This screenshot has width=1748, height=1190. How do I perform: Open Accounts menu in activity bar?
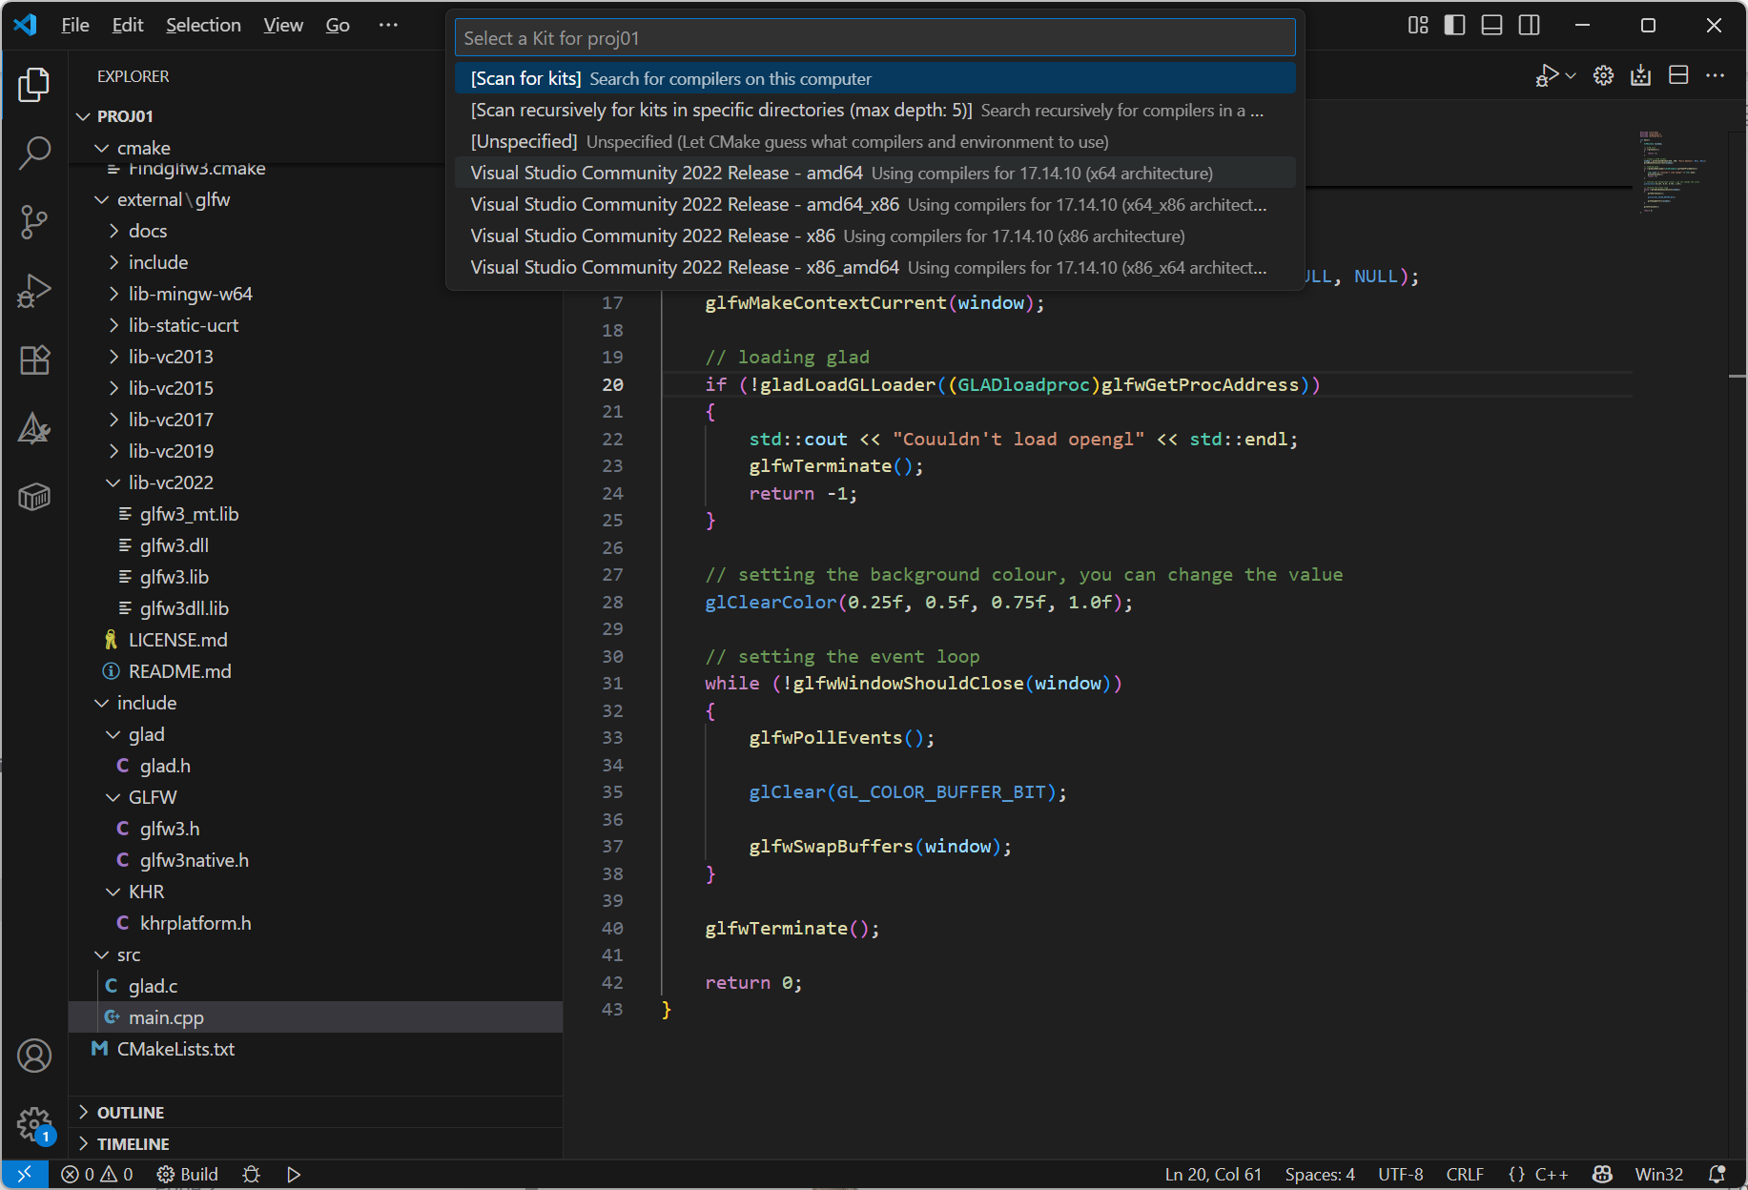[x=34, y=1056]
